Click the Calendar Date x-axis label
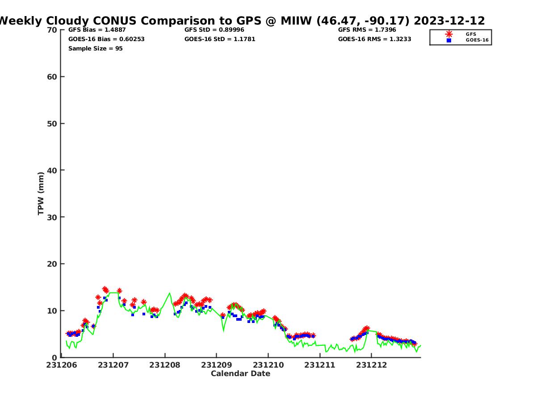Viewport: 536px width, 402px height. pyautogui.click(x=240, y=373)
